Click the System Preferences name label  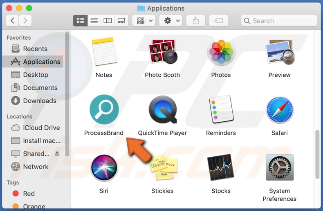(280, 195)
